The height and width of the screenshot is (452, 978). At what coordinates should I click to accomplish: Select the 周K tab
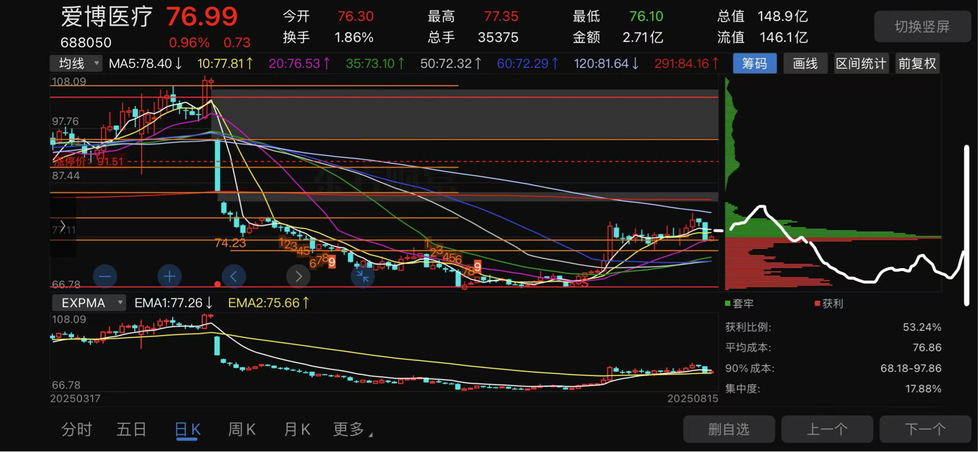pyautogui.click(x=242, y=430)
